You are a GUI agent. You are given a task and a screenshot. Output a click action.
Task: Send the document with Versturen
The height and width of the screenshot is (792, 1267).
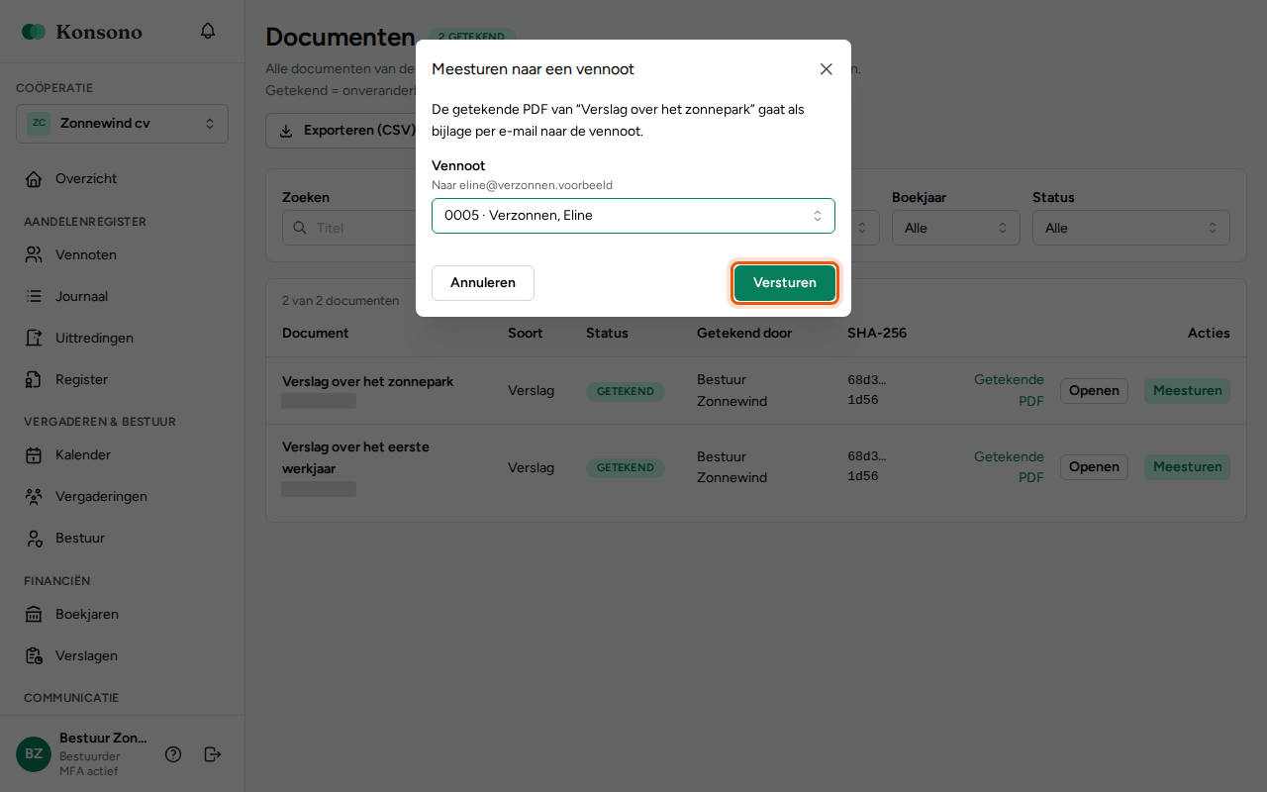[785, 283]
